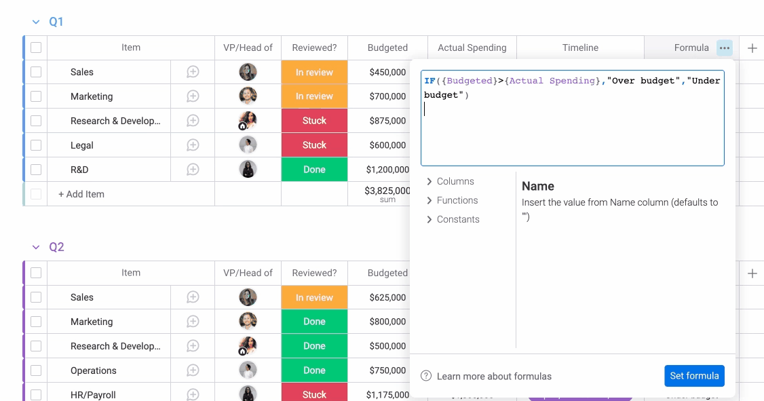Open conversation for Q1 Marketing item
This screenshot has height=401, width=764.
(x=193, y=96)
